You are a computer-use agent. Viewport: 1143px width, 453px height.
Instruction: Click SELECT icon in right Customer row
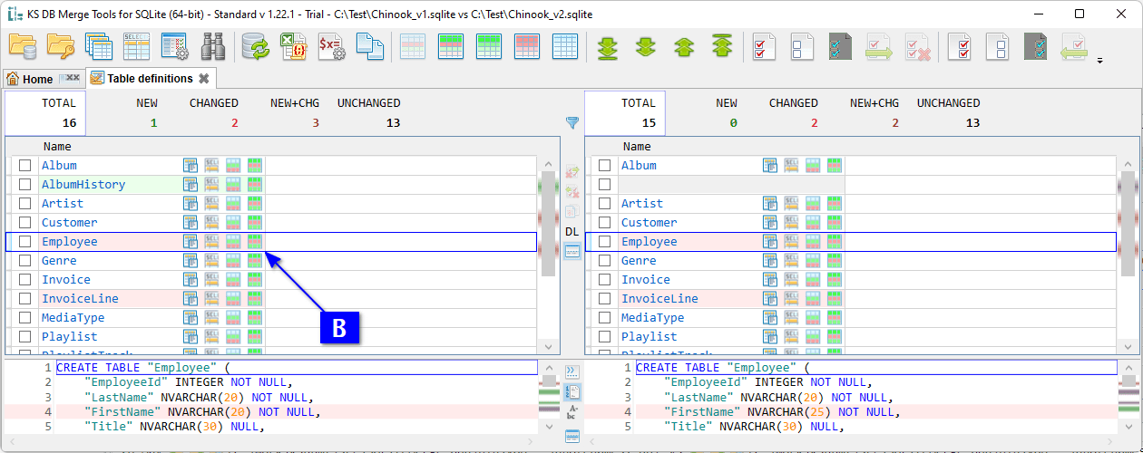[791, 223]
